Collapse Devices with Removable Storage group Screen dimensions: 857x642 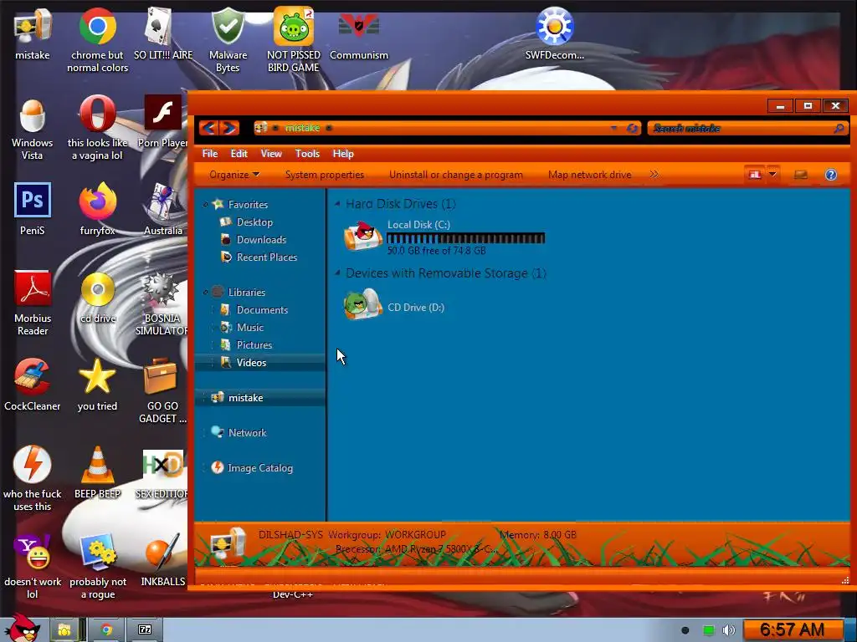(337, 273)
